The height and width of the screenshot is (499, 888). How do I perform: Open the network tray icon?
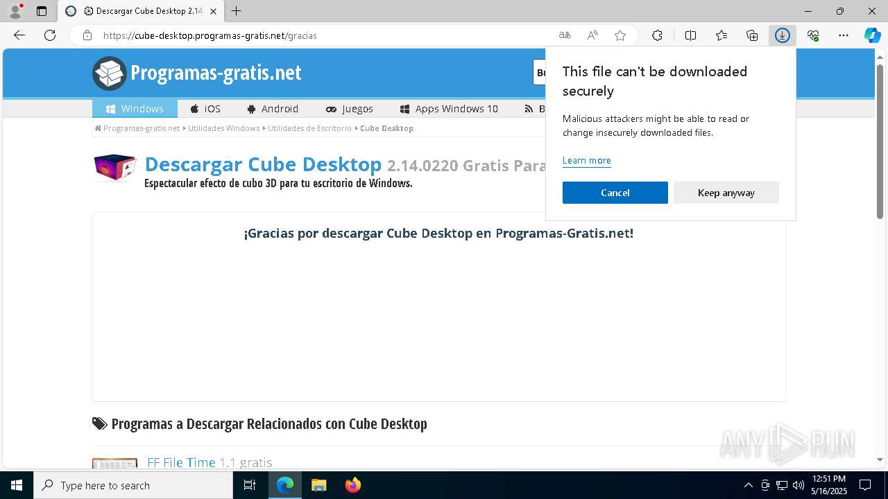tap(782, 485)
